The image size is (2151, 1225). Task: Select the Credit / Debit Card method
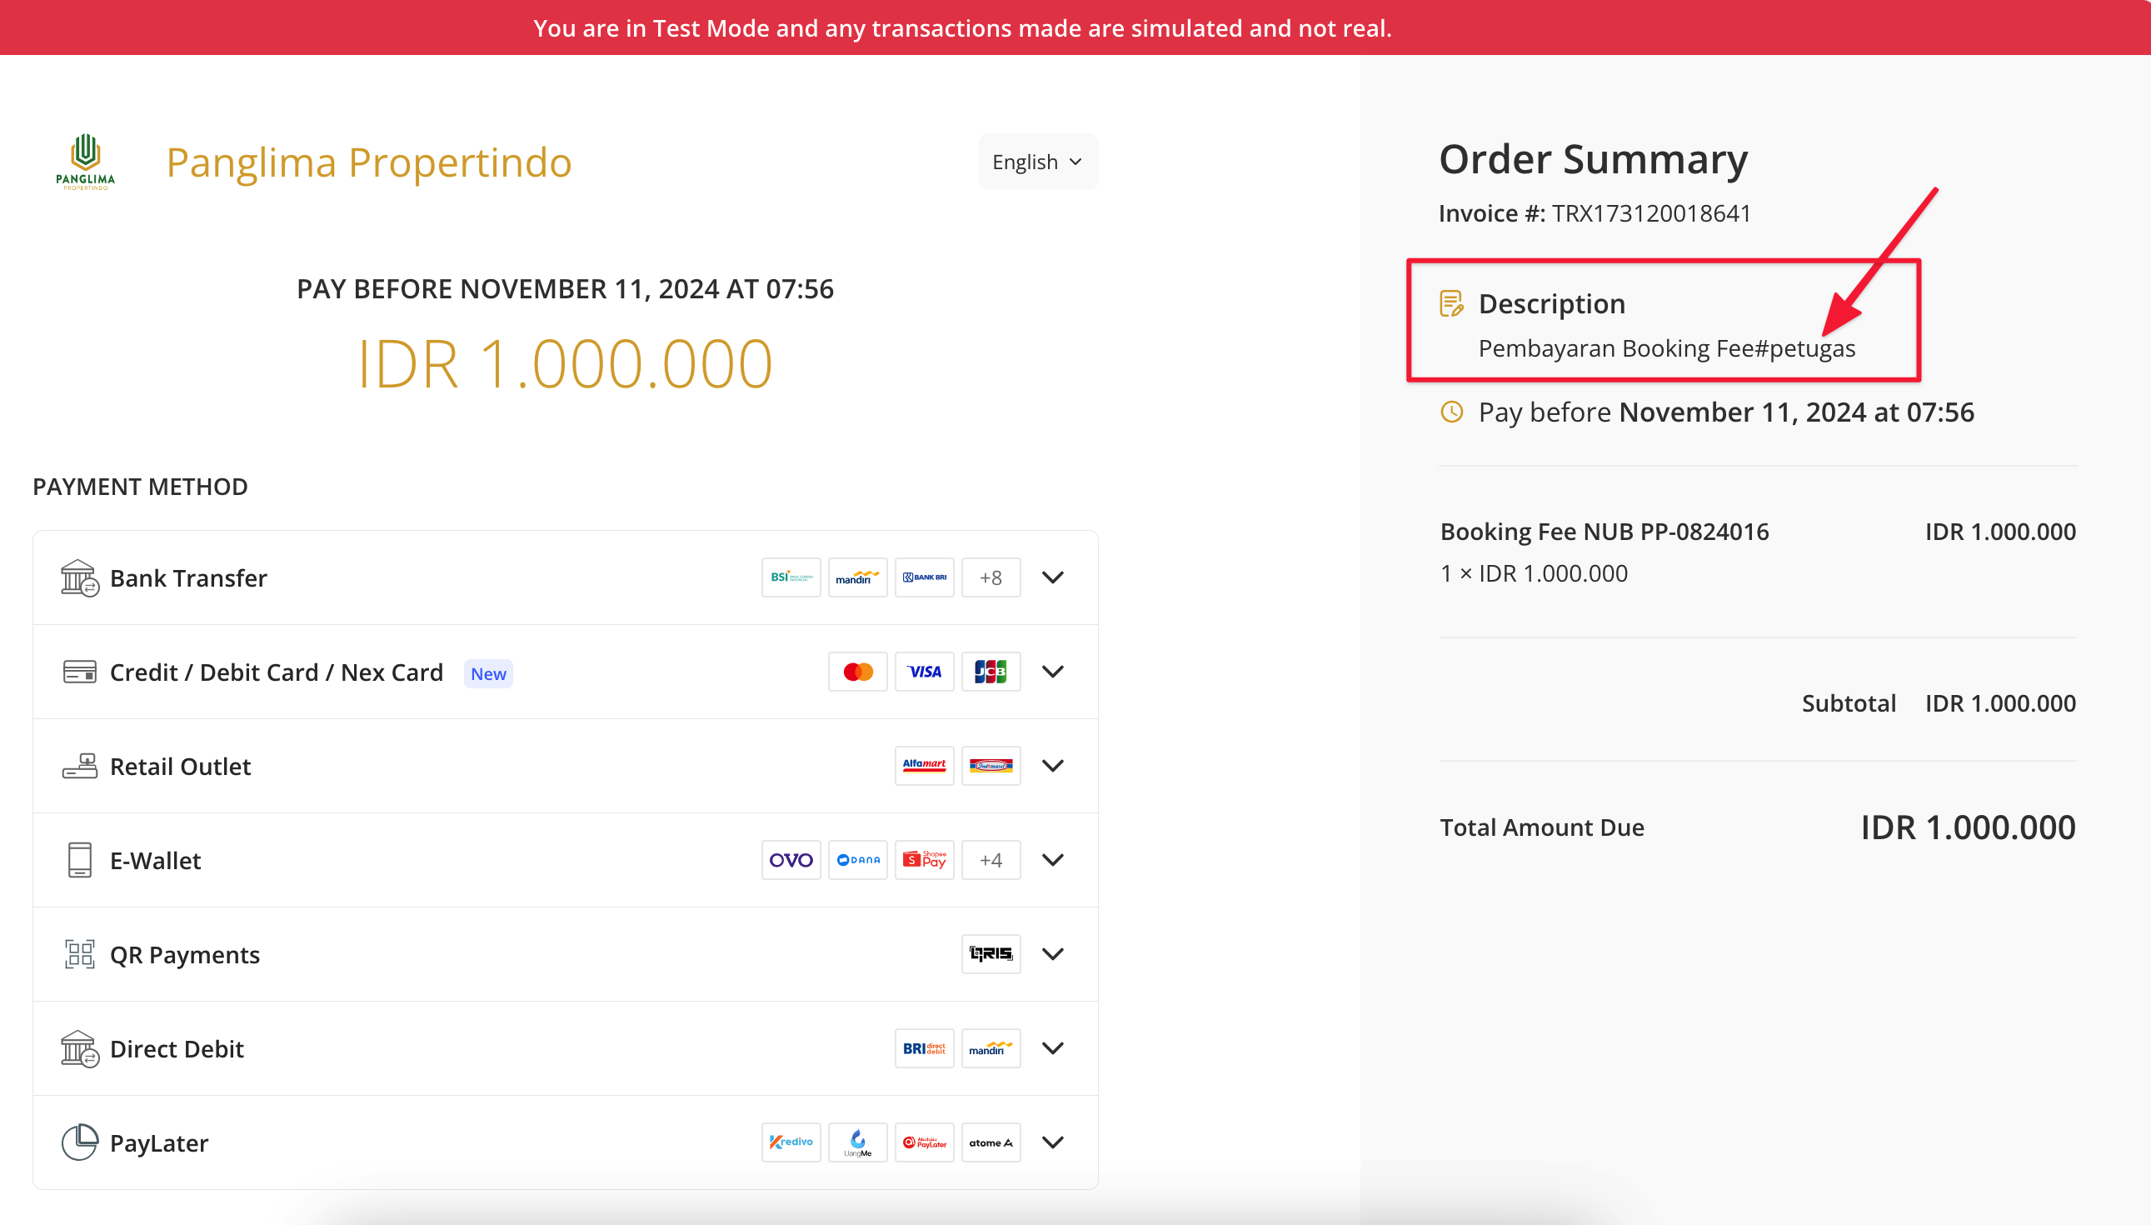[276, 672]
